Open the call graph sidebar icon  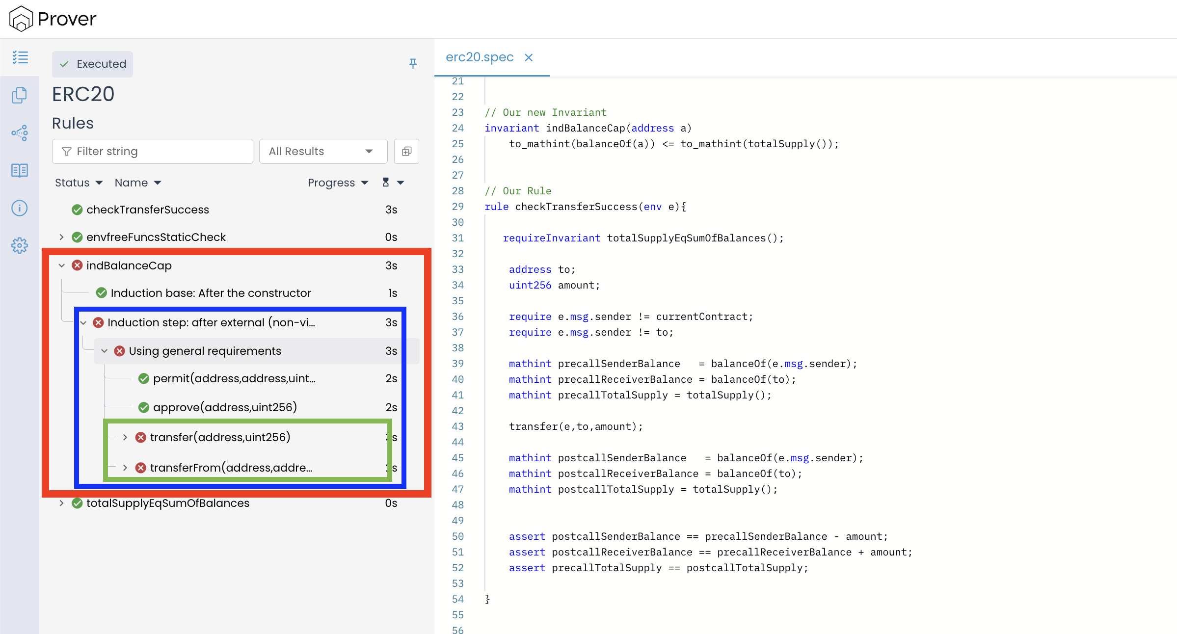(x=20, y=133)
